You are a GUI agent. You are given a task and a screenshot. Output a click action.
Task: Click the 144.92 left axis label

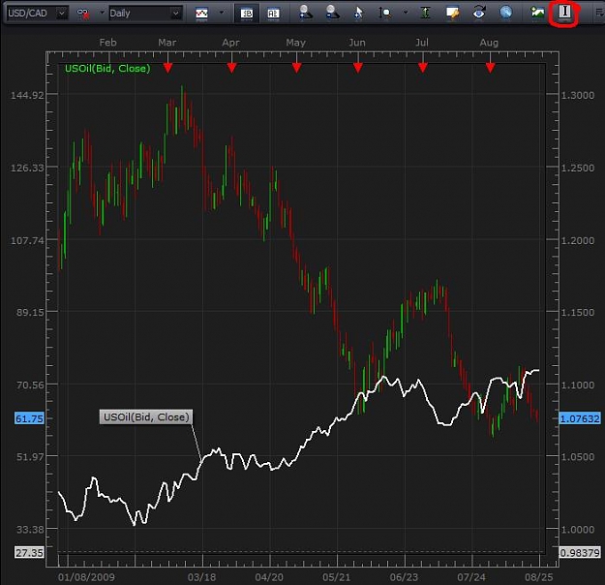pos(27,95)
